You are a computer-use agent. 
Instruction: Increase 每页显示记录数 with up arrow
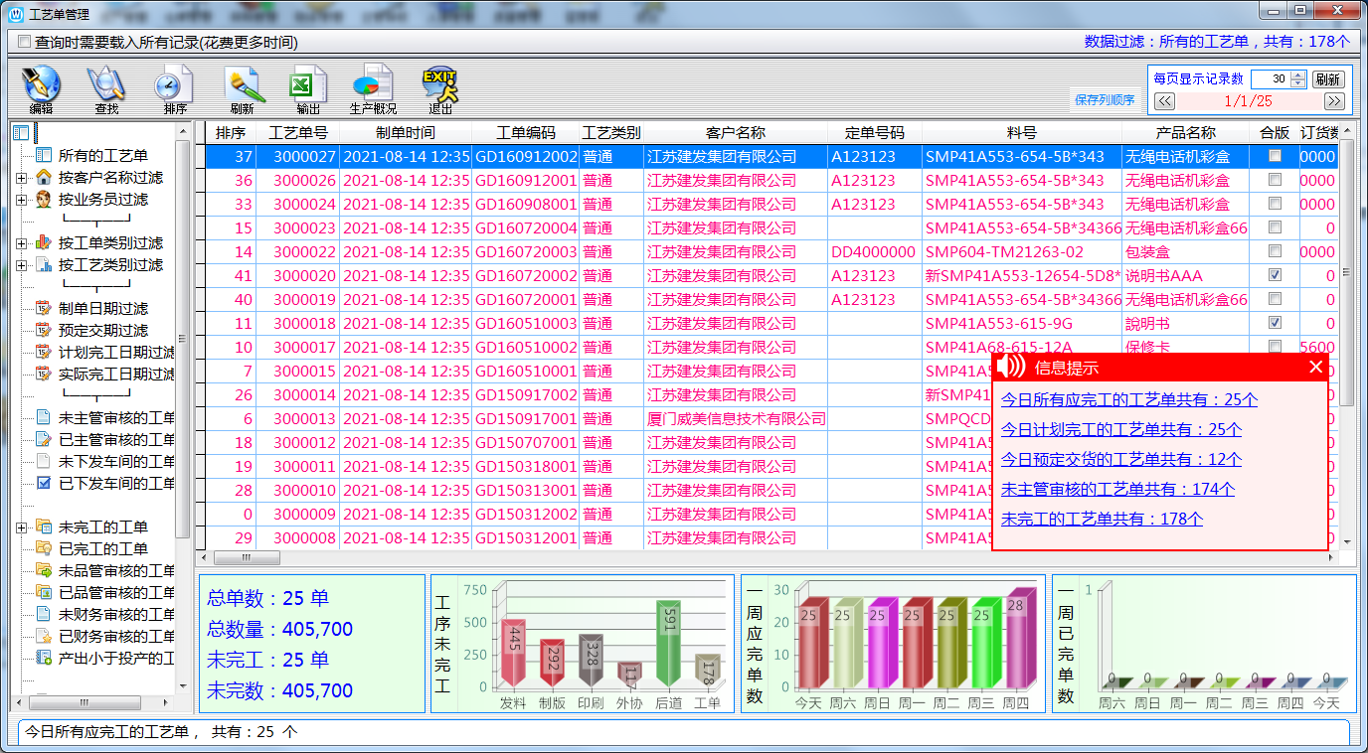[x=1297, y=75]
